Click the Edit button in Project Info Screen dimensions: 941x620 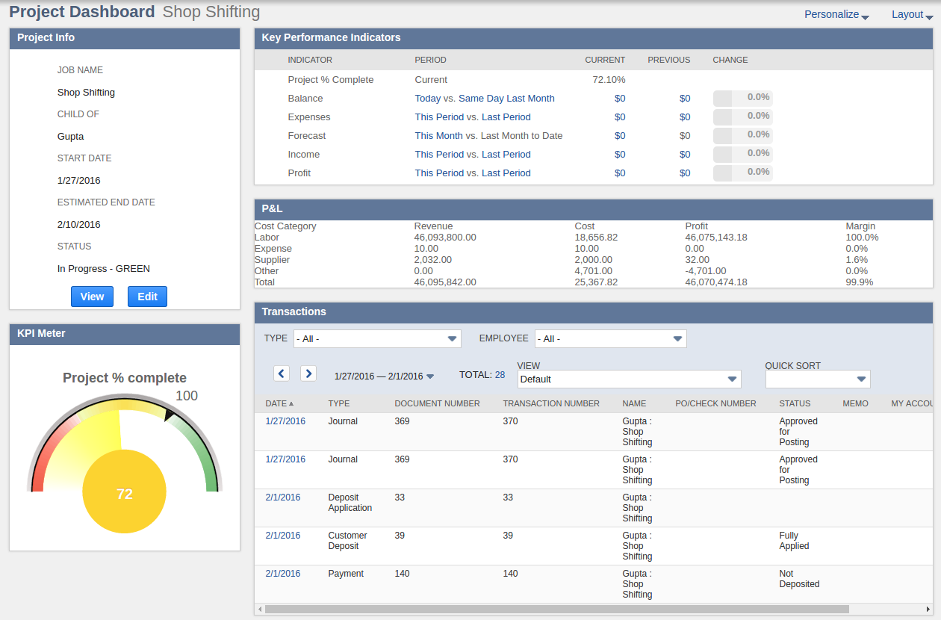(x=147, y=296)
